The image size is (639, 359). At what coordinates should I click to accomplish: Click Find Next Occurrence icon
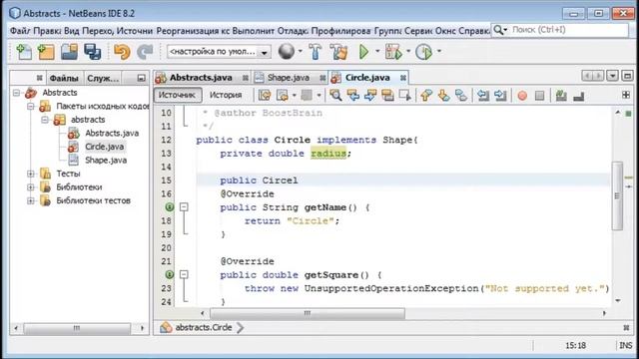[370, 96]
